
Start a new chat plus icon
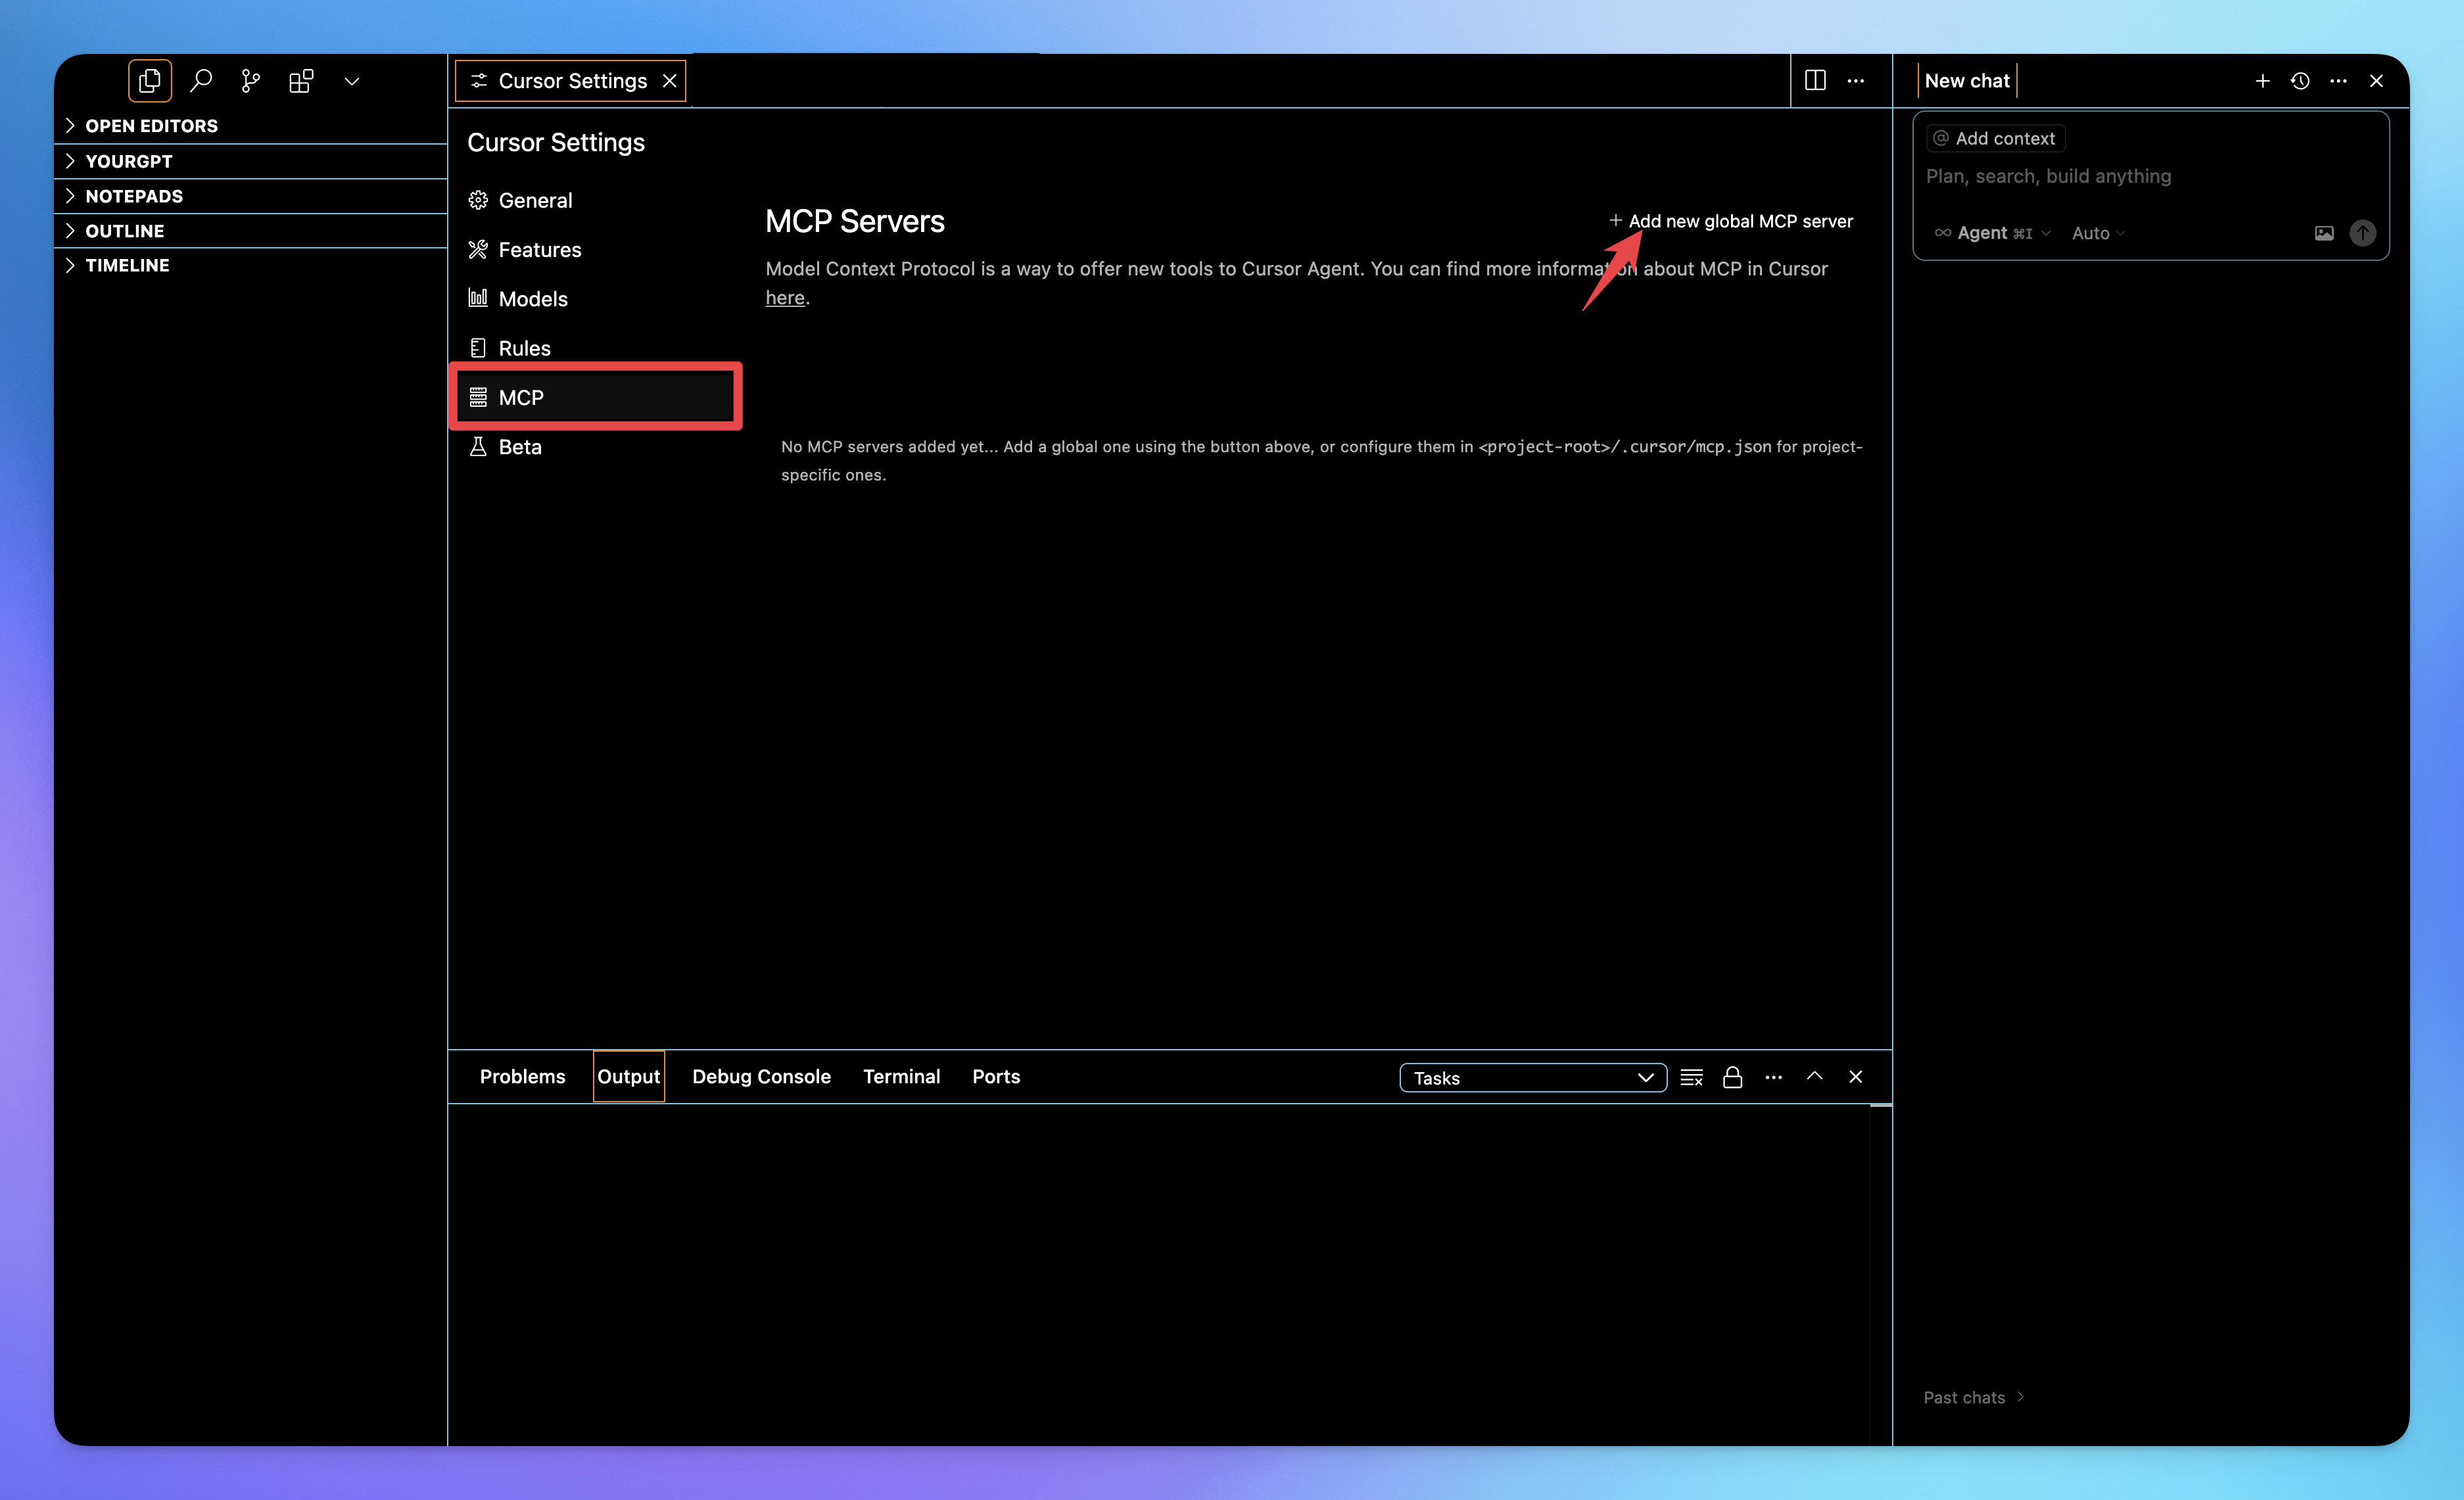click(2263, 81)
